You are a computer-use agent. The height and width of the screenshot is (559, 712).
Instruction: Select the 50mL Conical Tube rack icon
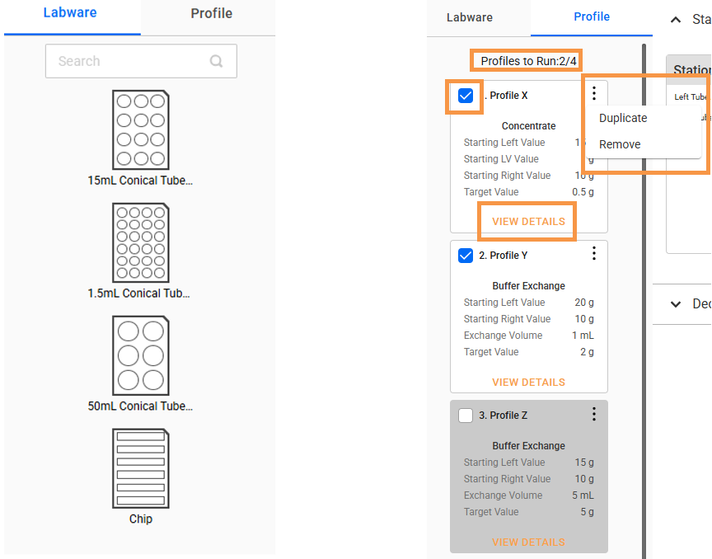tap(140, 355)
